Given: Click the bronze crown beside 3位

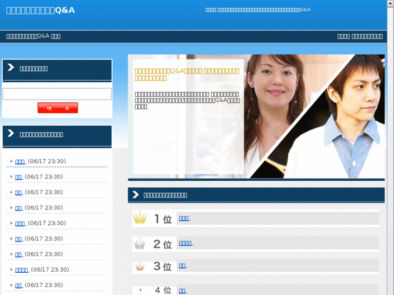Looking at the screenshot, I should pos(140,266).
